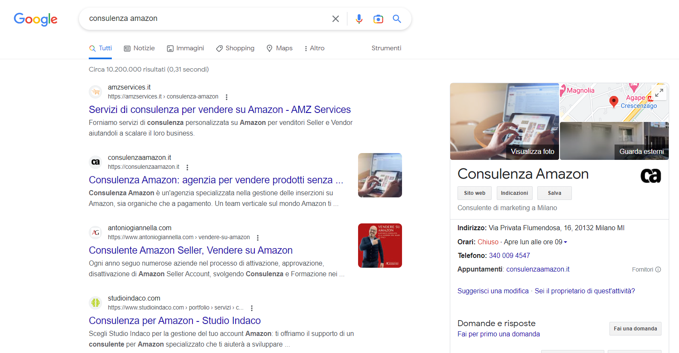Start voice search with microphone icon
Screen dimensions: 679x353
click(x=359, y=19)
